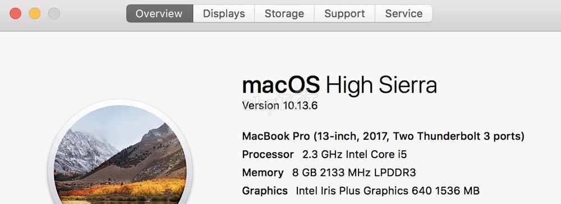Click the Memory label
Screen dimensions: 561x204
(263, 173)
